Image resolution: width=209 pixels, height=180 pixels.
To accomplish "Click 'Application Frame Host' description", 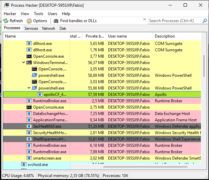I will [176, 120].
